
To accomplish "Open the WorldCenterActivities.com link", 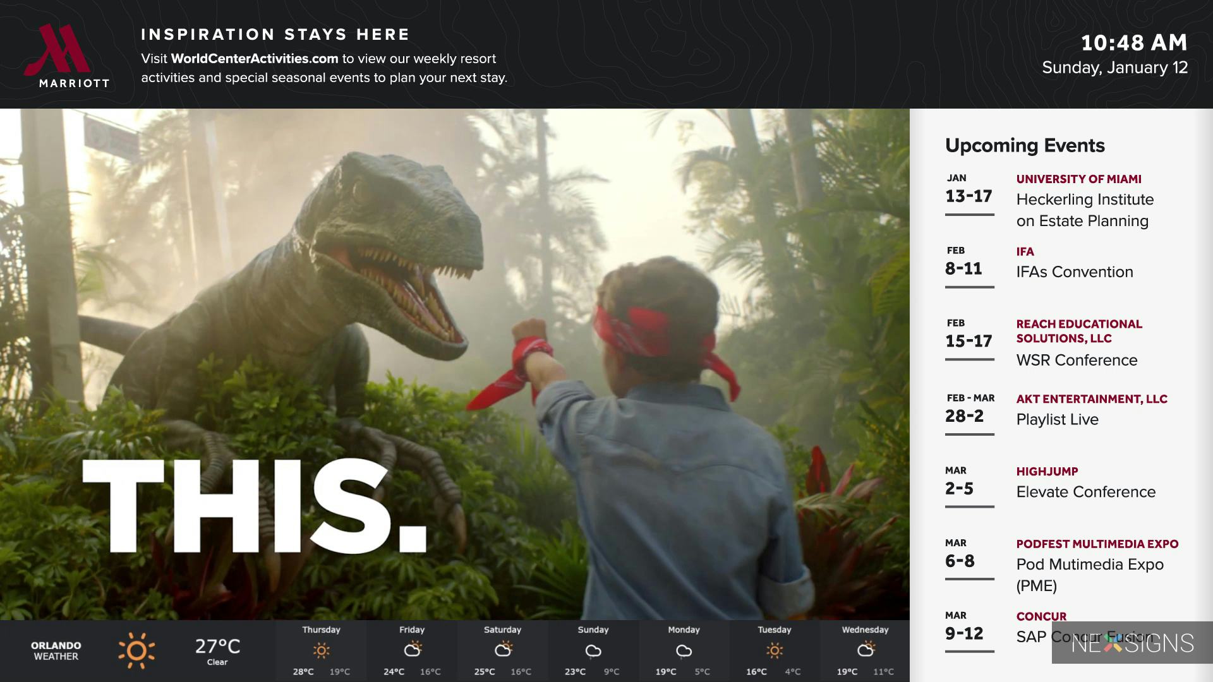I will 255,59.
